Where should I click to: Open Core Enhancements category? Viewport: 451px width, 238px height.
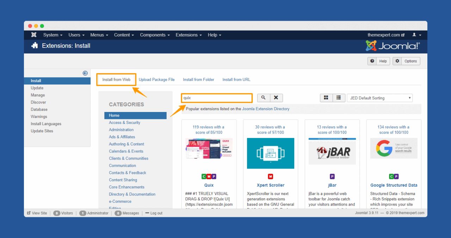point(126,187)
